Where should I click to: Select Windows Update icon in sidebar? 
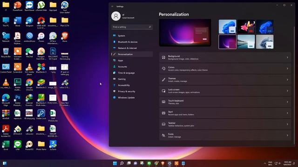[x=114, y=97]
